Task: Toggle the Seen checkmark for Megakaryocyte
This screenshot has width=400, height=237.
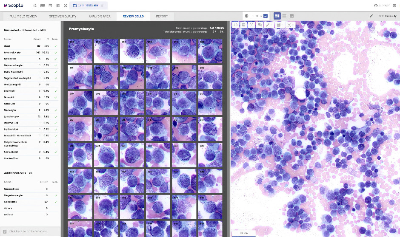Action: pos(56,195)
